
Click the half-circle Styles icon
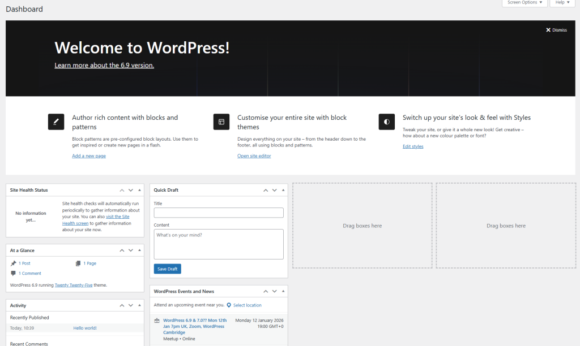click(x=387, y=122)
